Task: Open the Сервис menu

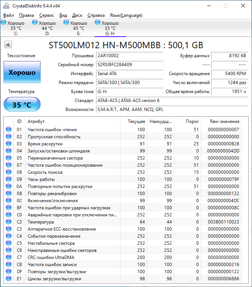Action: tap(47, 15)
